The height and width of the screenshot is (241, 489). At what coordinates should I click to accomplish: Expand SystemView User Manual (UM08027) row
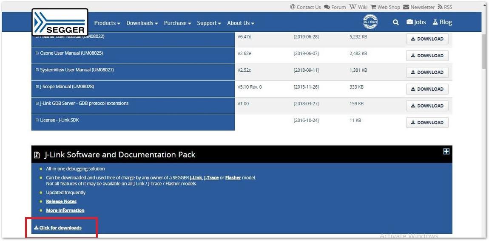pyautogui.click(x=37, y=70)
